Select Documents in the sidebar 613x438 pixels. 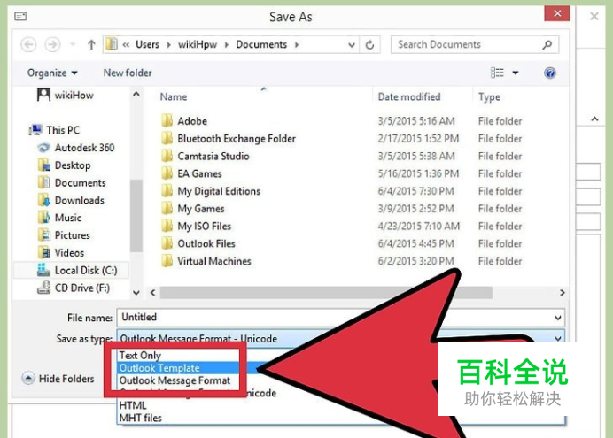tap(72, 182)
